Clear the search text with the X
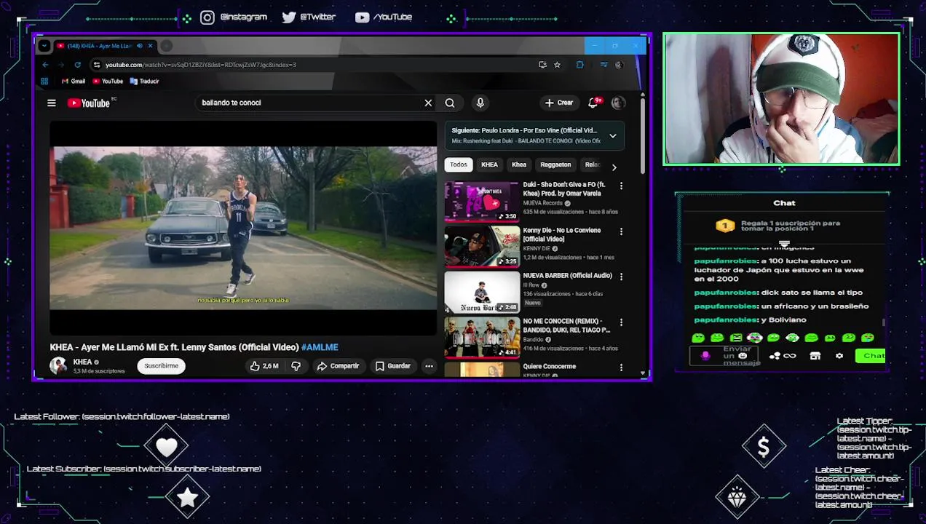926x524 pixels. 428,103
